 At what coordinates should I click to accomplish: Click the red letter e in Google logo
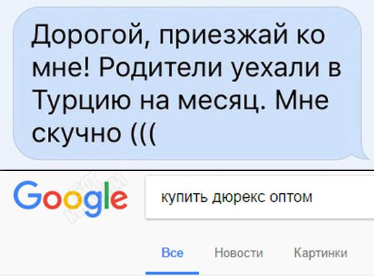coord(118,201)
